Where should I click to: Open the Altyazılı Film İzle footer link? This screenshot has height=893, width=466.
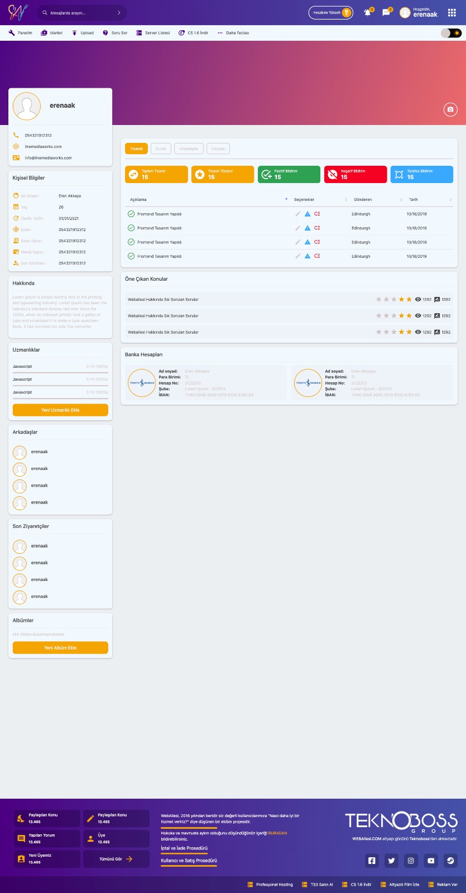point(400,885)
